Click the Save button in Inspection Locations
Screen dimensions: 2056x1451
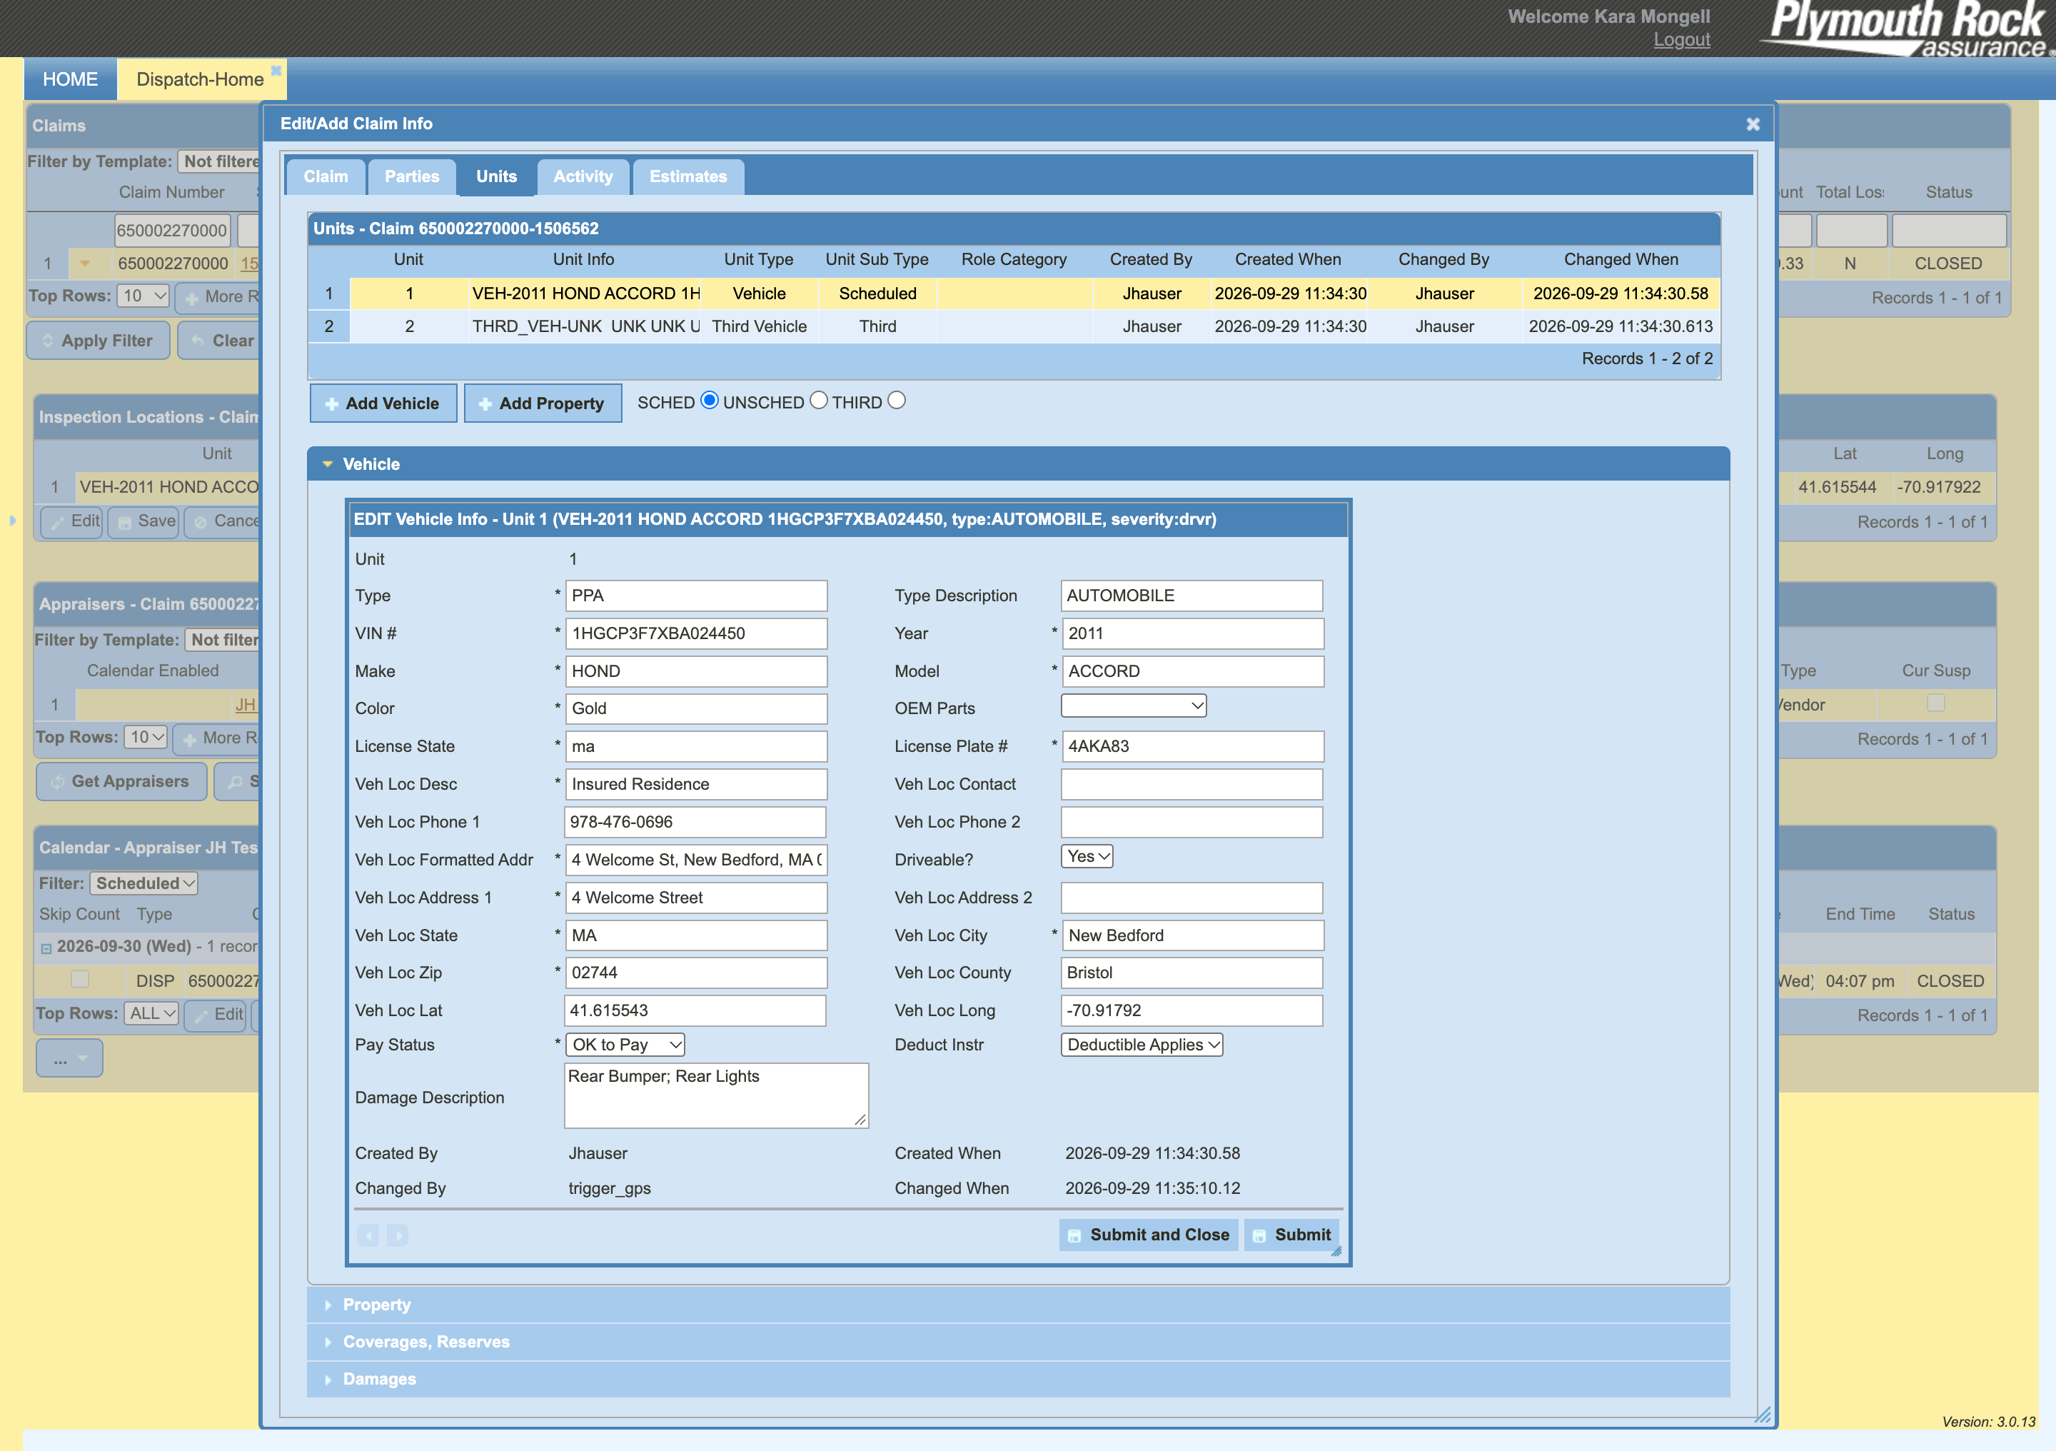pyautogui.click(x=143, y=521)
